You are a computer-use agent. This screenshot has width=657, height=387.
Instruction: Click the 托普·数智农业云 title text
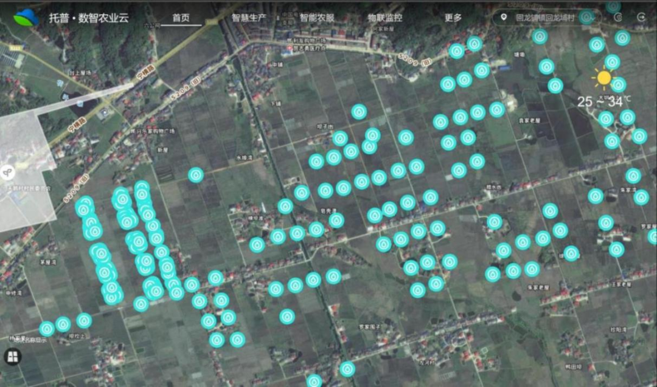tap(89, 18)
